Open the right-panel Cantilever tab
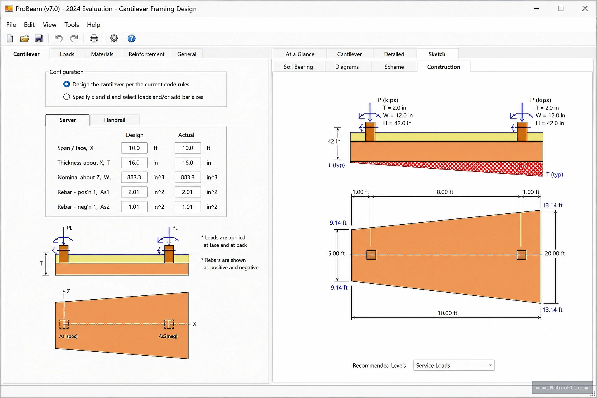 click(349, 54)
